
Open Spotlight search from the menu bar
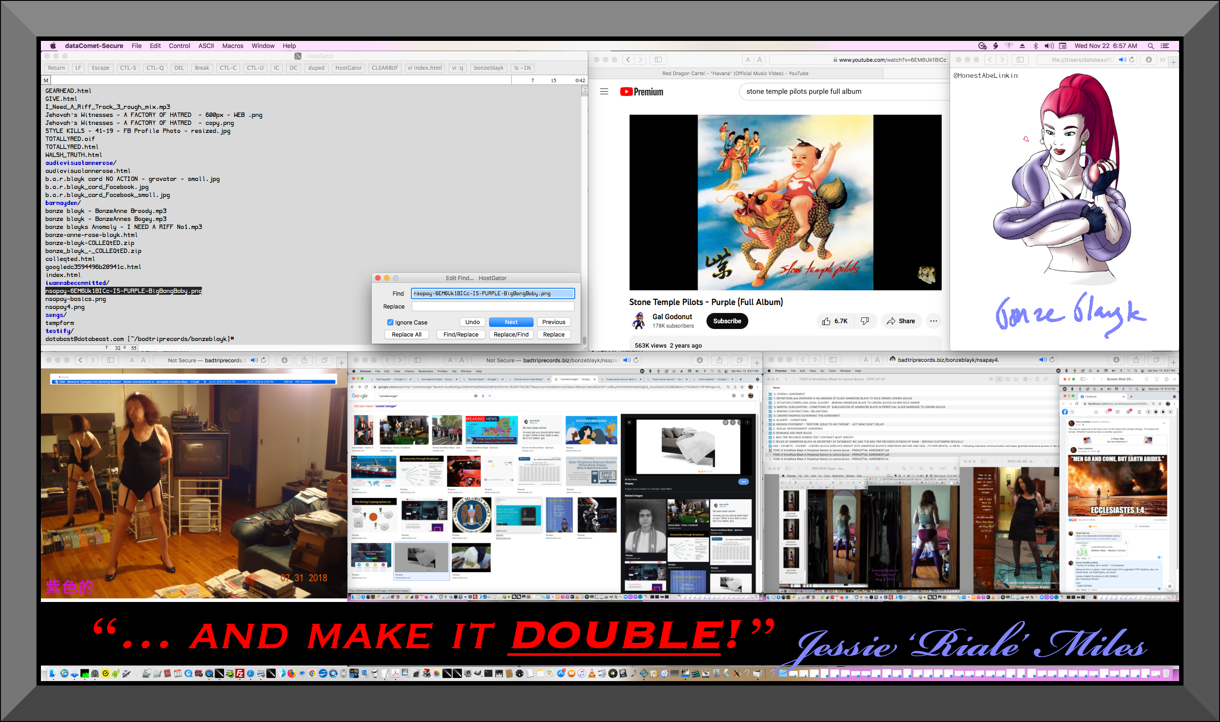pyautogui.click(x=1151, y=46)
